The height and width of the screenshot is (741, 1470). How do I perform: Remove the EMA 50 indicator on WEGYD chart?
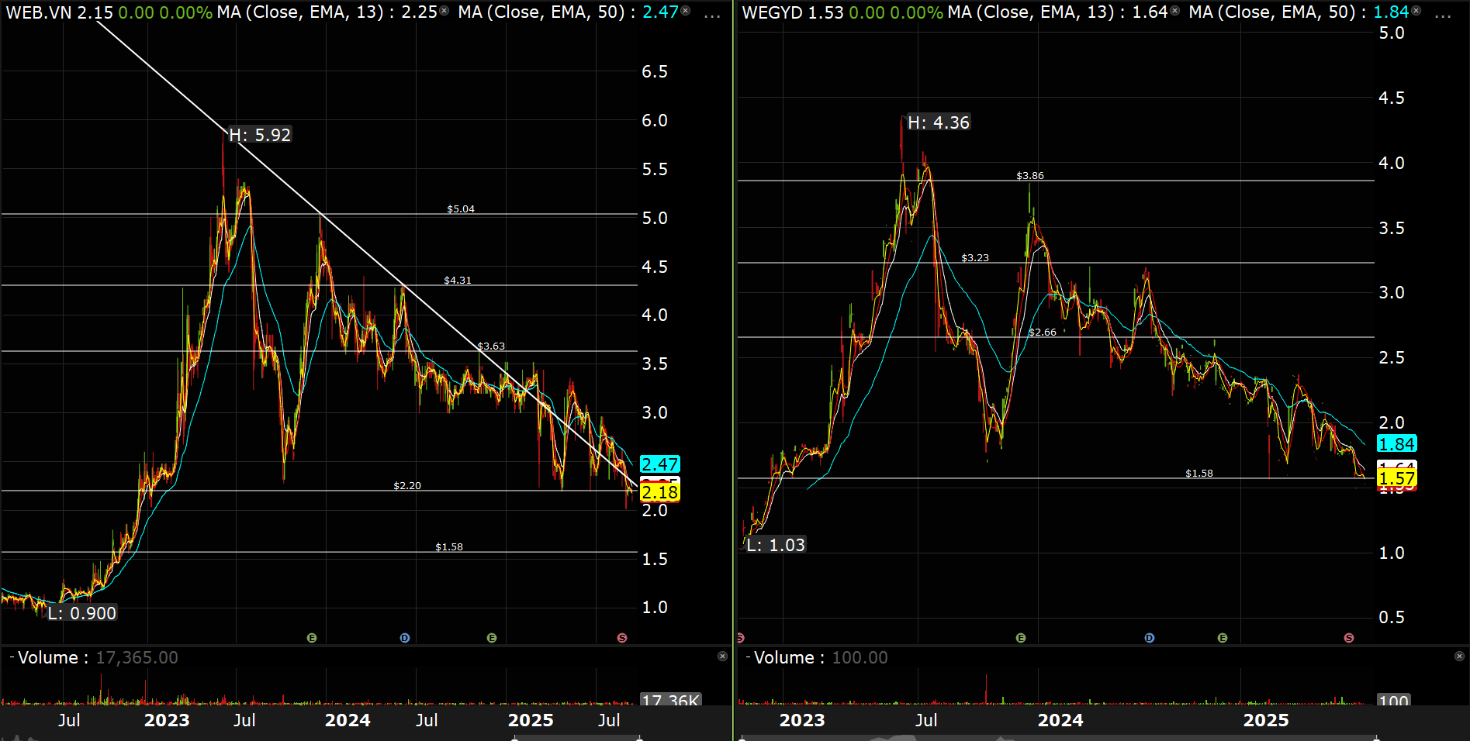1416,11
